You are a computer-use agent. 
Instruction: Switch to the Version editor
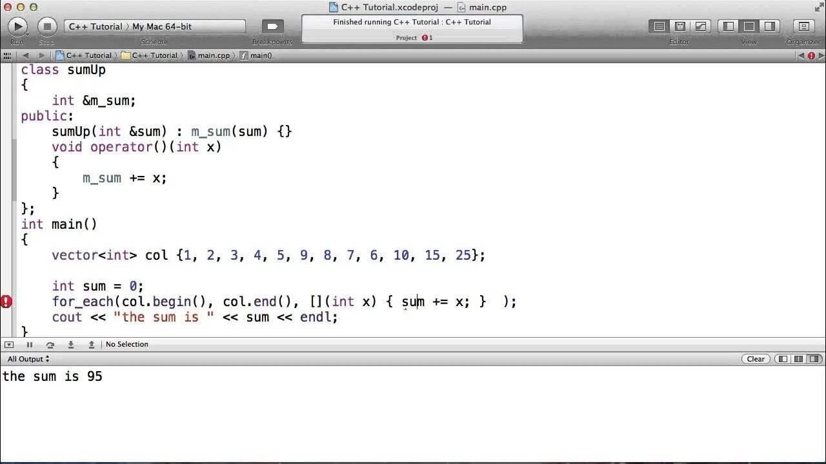pos(701,26)
